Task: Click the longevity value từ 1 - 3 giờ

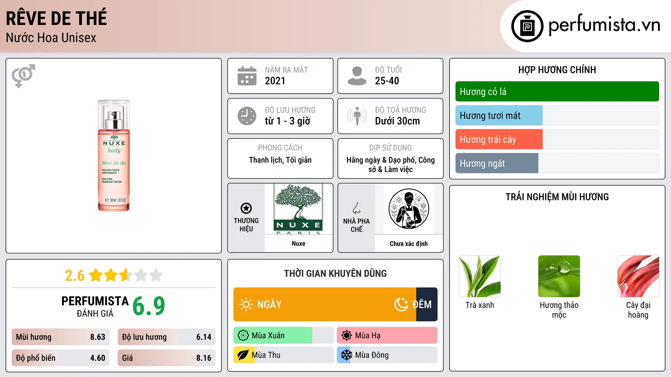Action: point(287,121)
